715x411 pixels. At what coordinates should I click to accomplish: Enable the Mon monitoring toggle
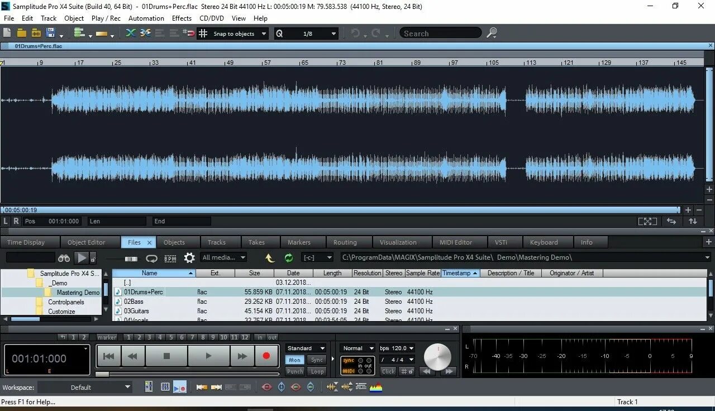[x=294, y=360]
